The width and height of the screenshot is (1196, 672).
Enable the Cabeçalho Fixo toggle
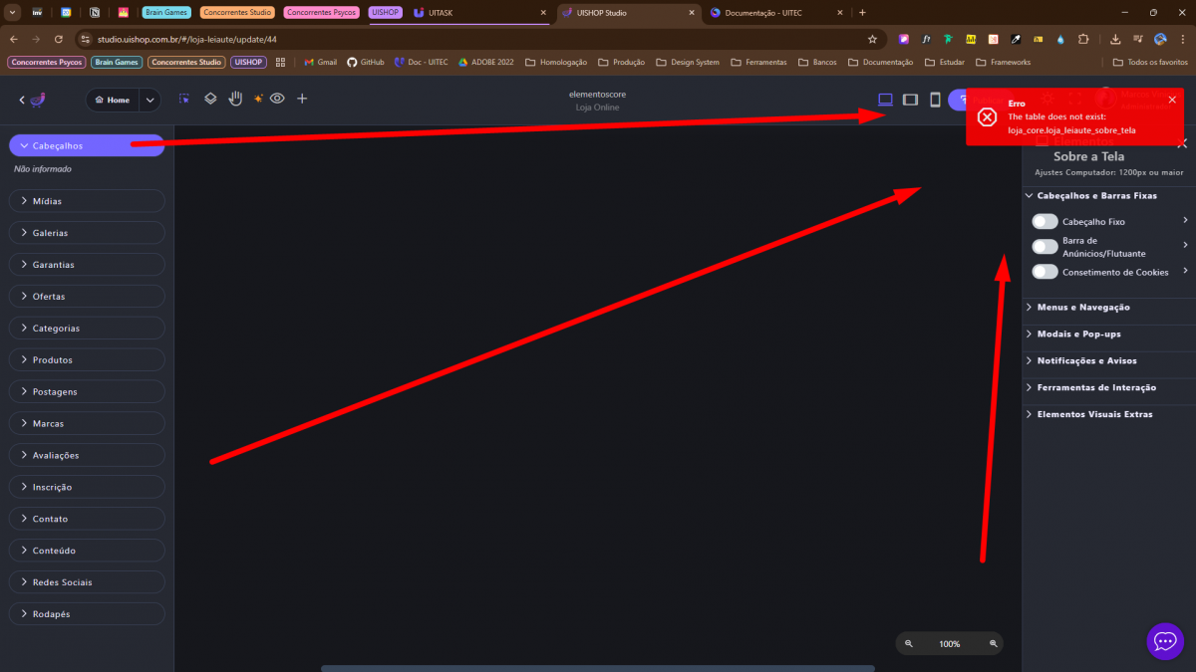point(1045,221)
